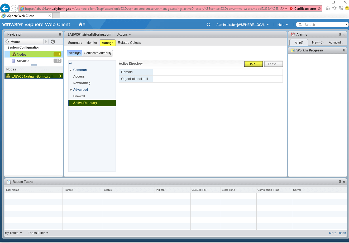349x243 pixels.
Task: Close the vSphere Web Client browser tab
Action: [x=50, y=16]
